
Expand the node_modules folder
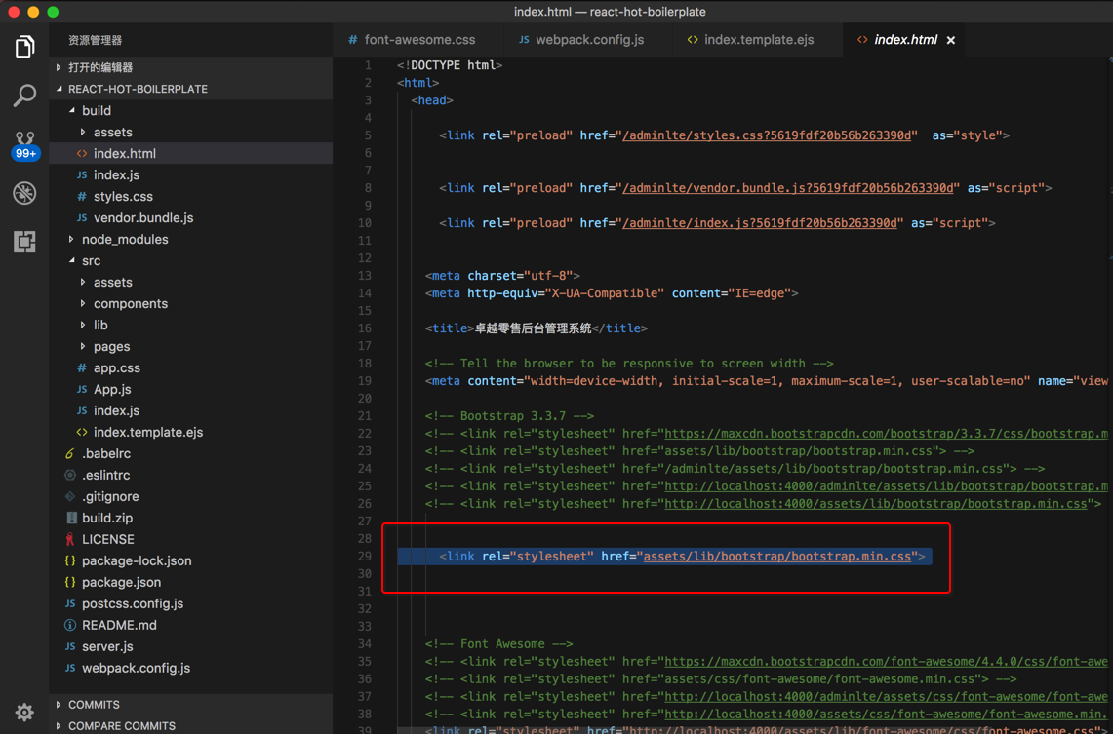coord(124,239)
